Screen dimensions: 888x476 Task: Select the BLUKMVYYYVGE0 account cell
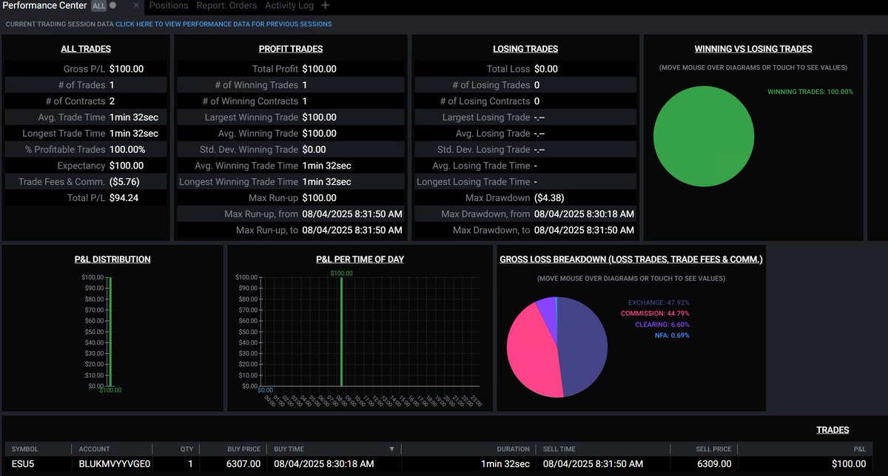coord(115,464)
